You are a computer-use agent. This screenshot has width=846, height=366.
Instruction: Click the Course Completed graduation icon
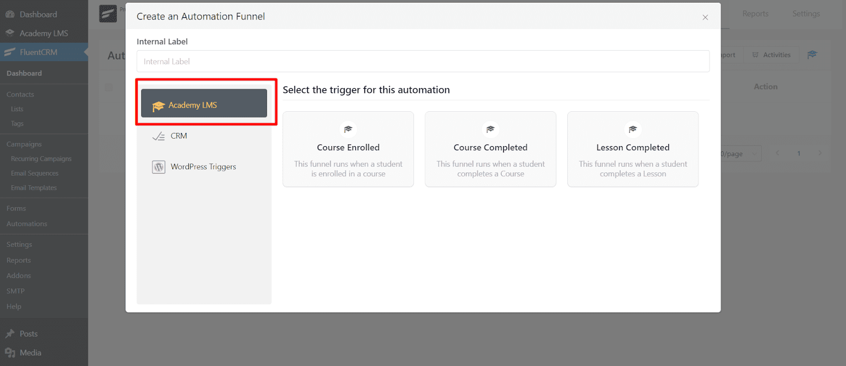coord(490,129)
